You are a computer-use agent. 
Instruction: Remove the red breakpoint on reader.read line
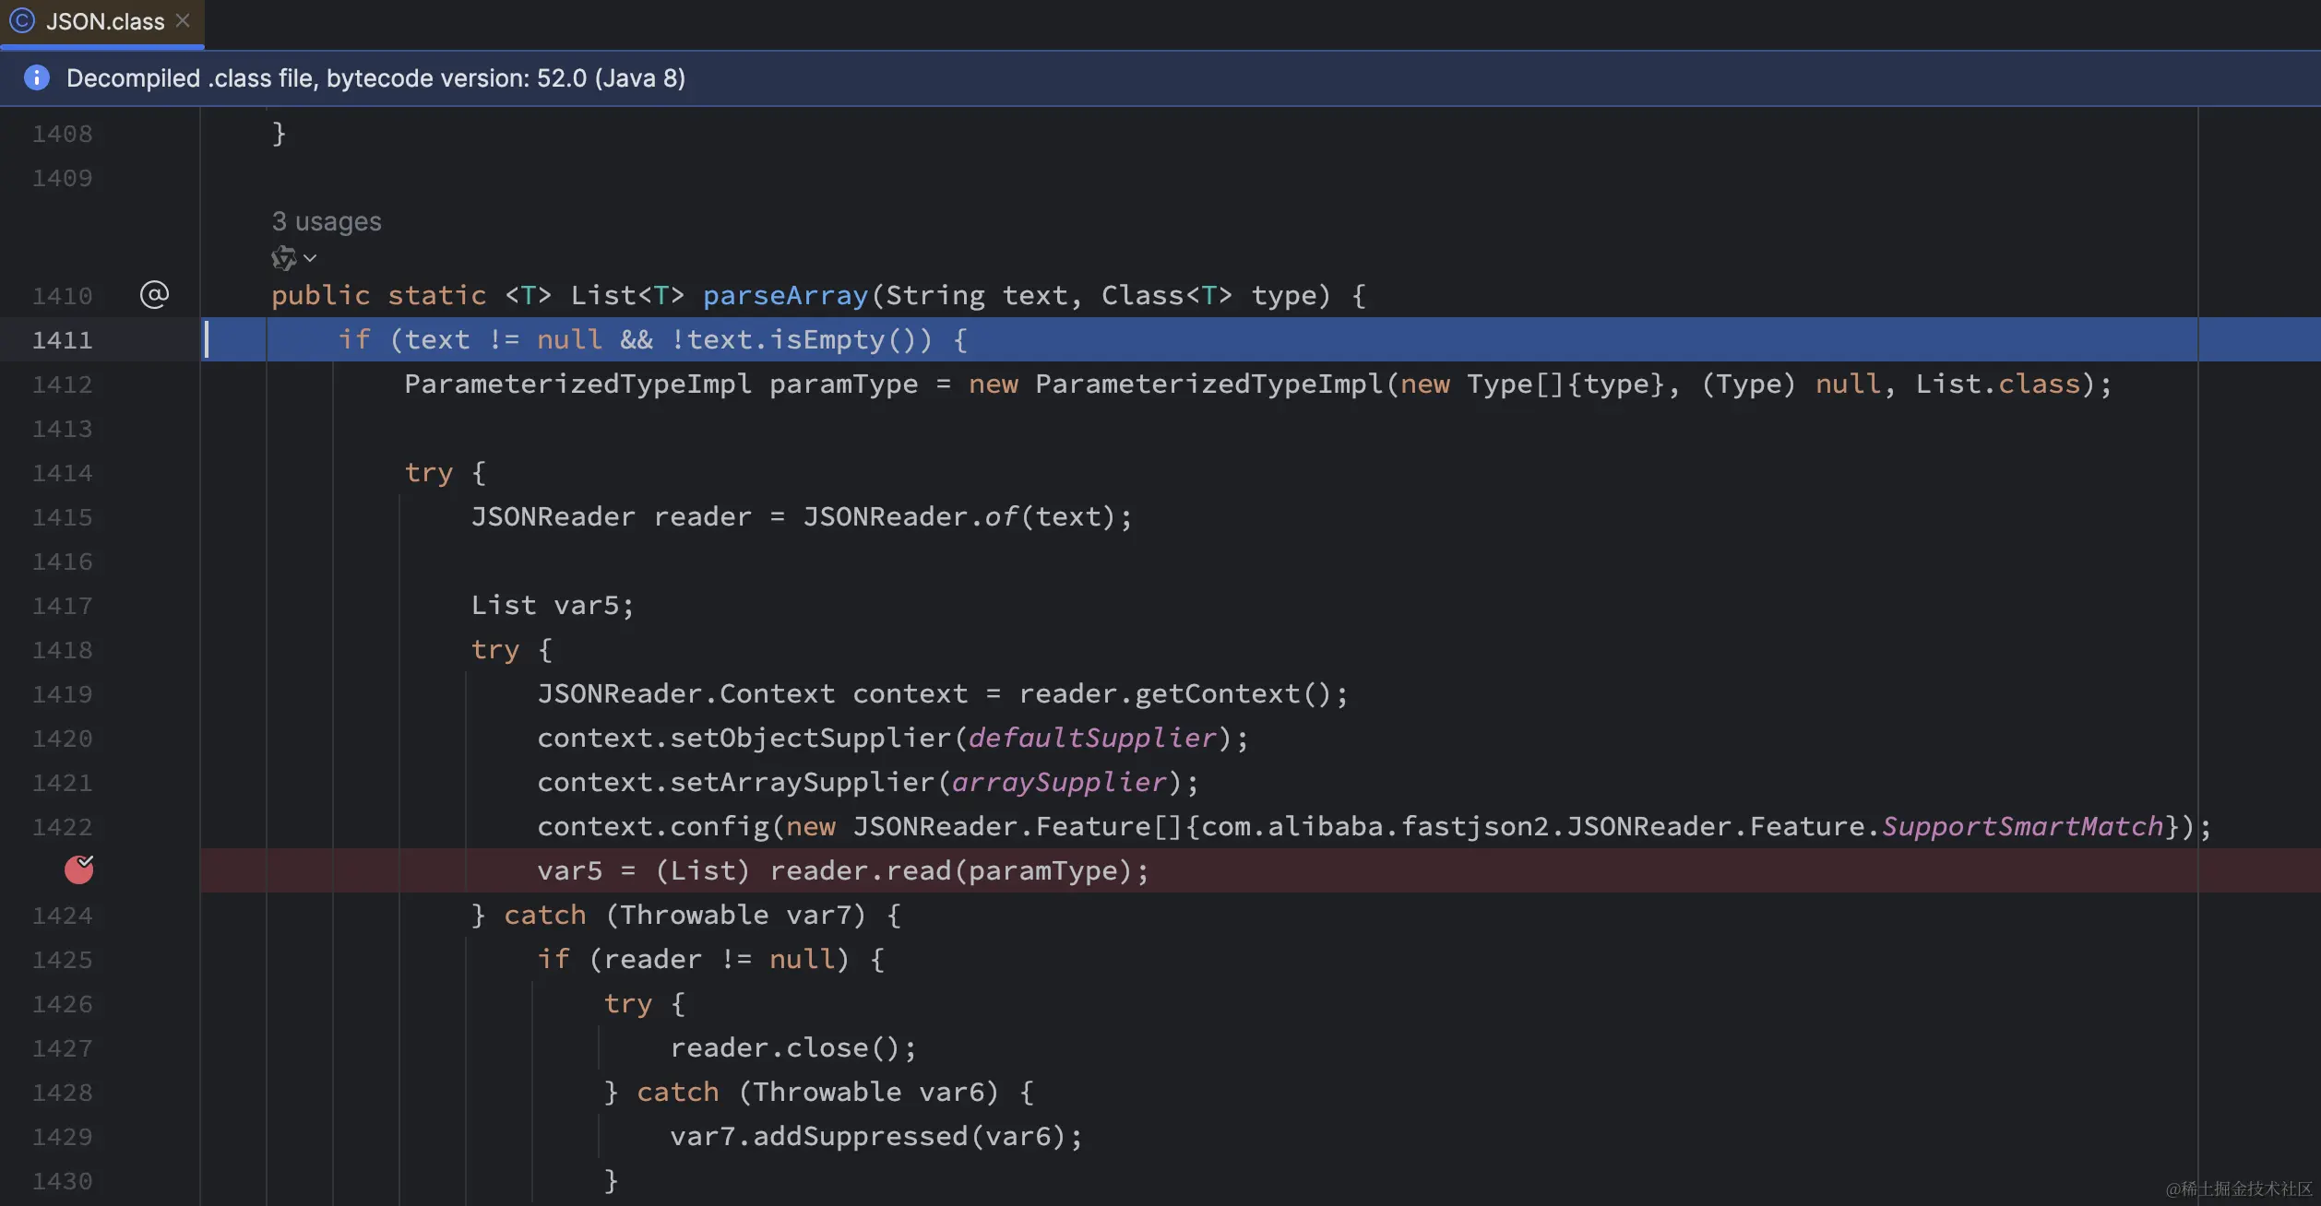coord(79,869)
